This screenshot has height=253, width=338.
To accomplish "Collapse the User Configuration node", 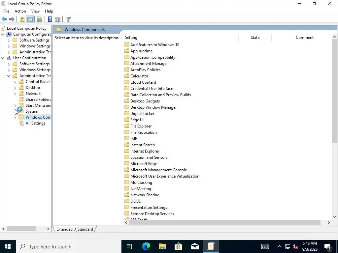I will pyautogui.click(x=3, y=58).
